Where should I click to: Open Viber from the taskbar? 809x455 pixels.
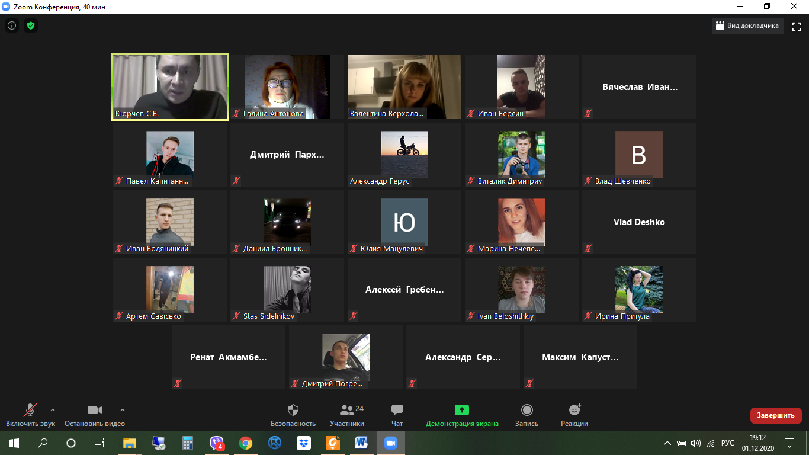pos(217,443)
